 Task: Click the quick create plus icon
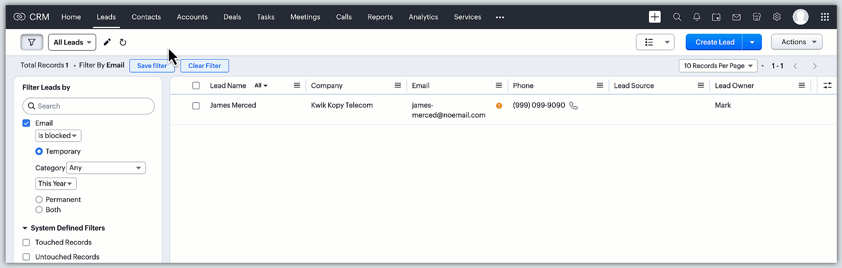655,17
